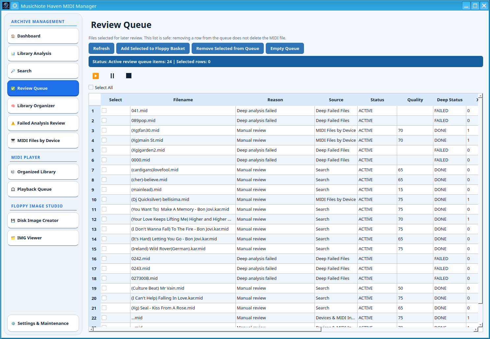
Task: Pause MIDI playback
Action: click(x=112, y=76)
